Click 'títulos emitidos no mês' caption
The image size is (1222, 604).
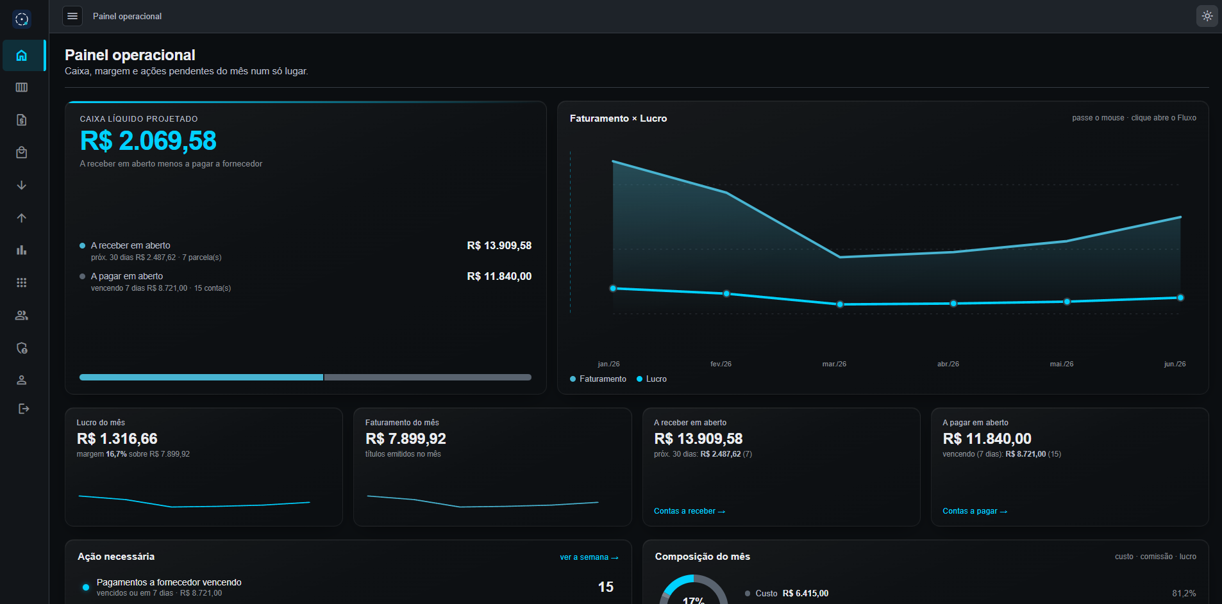click(x=403, y=454)
